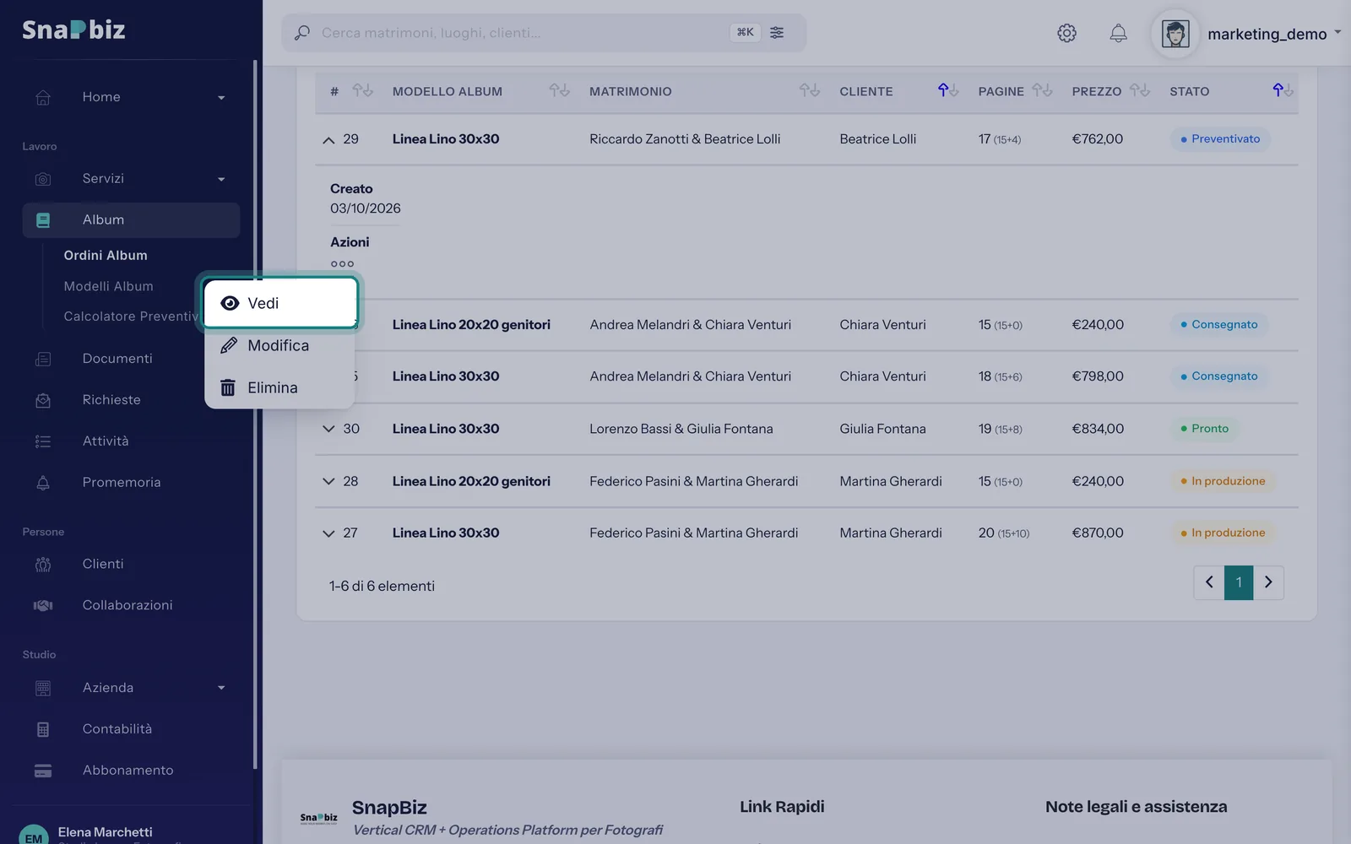Sort by # column arrows
The height and width of the screenshot is (844, 1351).
[x=362, y=90]
